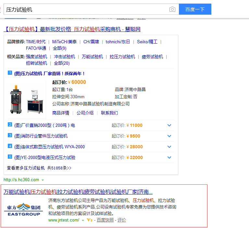Image resolution: width=249 pixels, height=228 pixels.
Task: Open 公司介绍 company intro tab
Action: pos(85,113)
